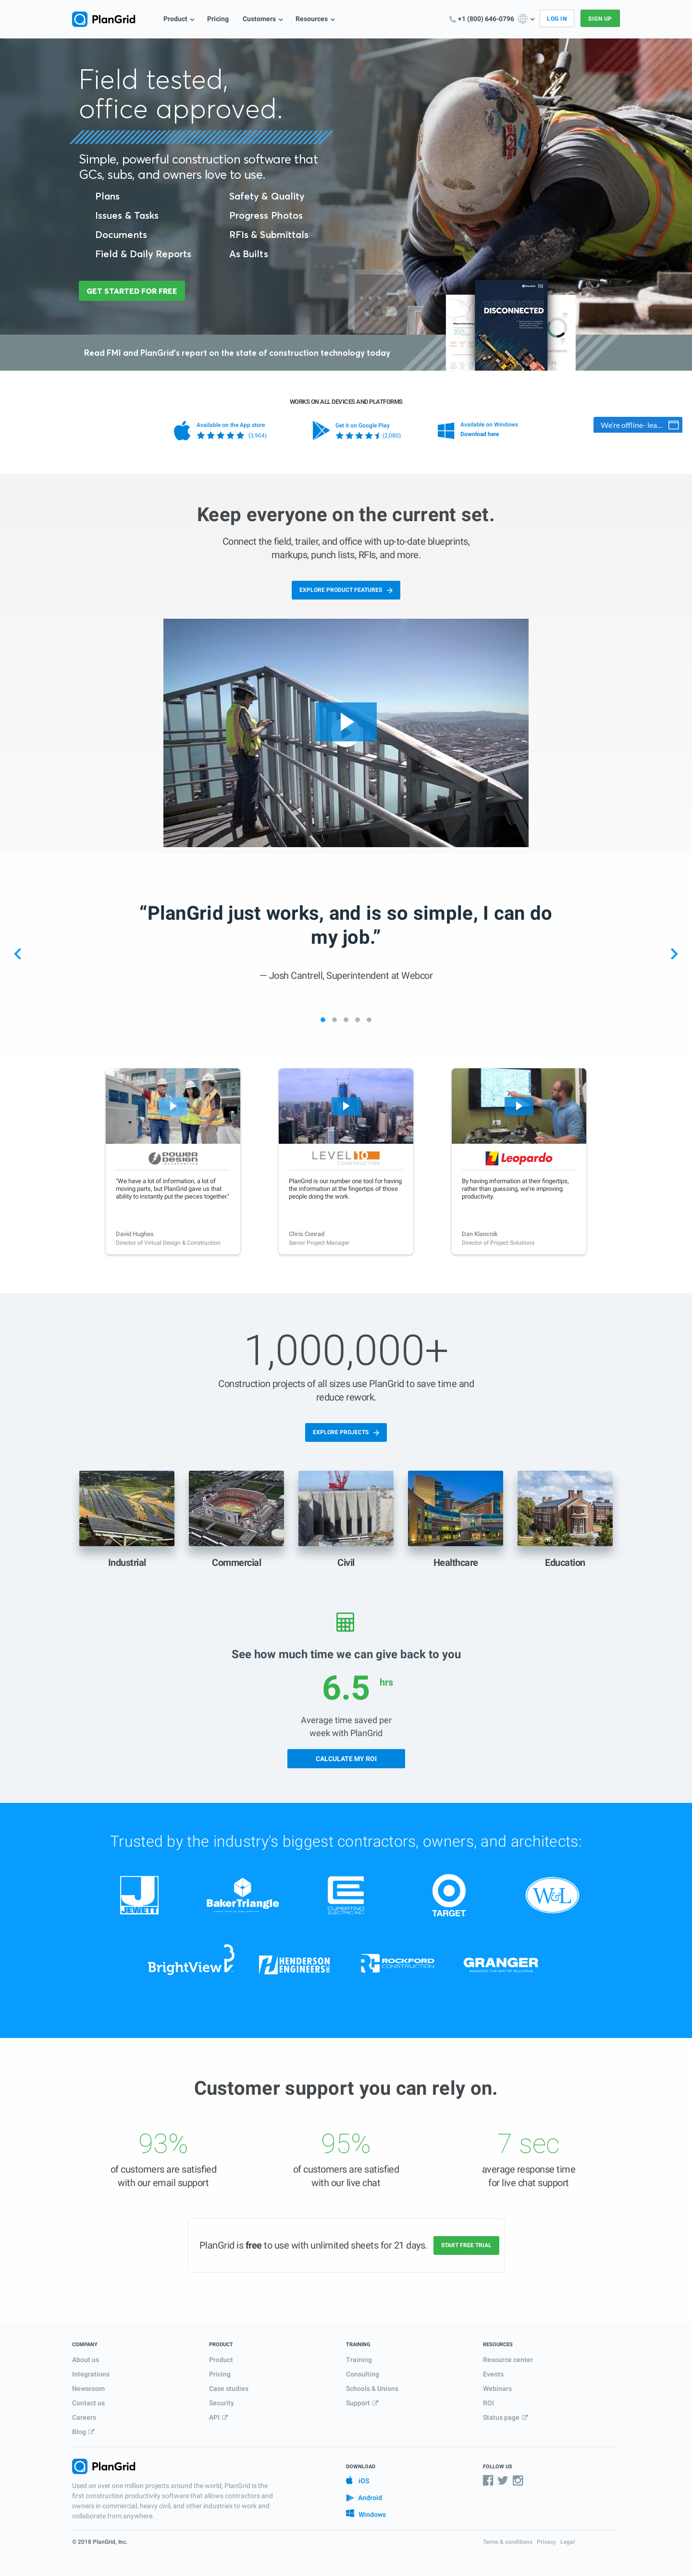692x2576 pixels.
Task: Click the BrightView logo
Action: pyautogui.click(x=191, y=1961)
